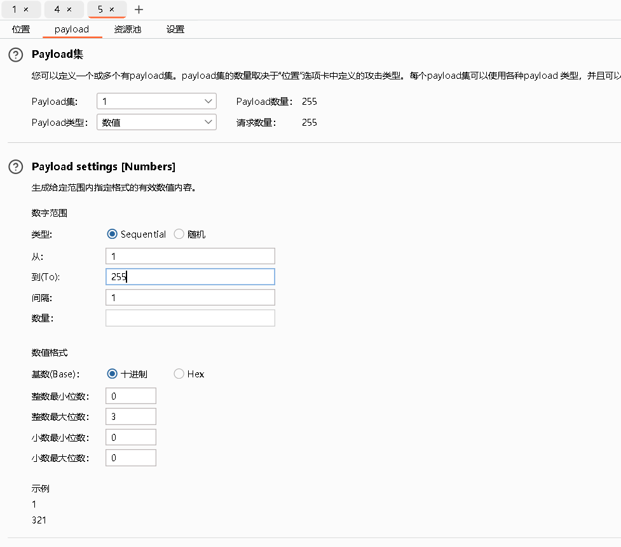
Task: Click the 间隔 input field
Action: pos(190,298)
